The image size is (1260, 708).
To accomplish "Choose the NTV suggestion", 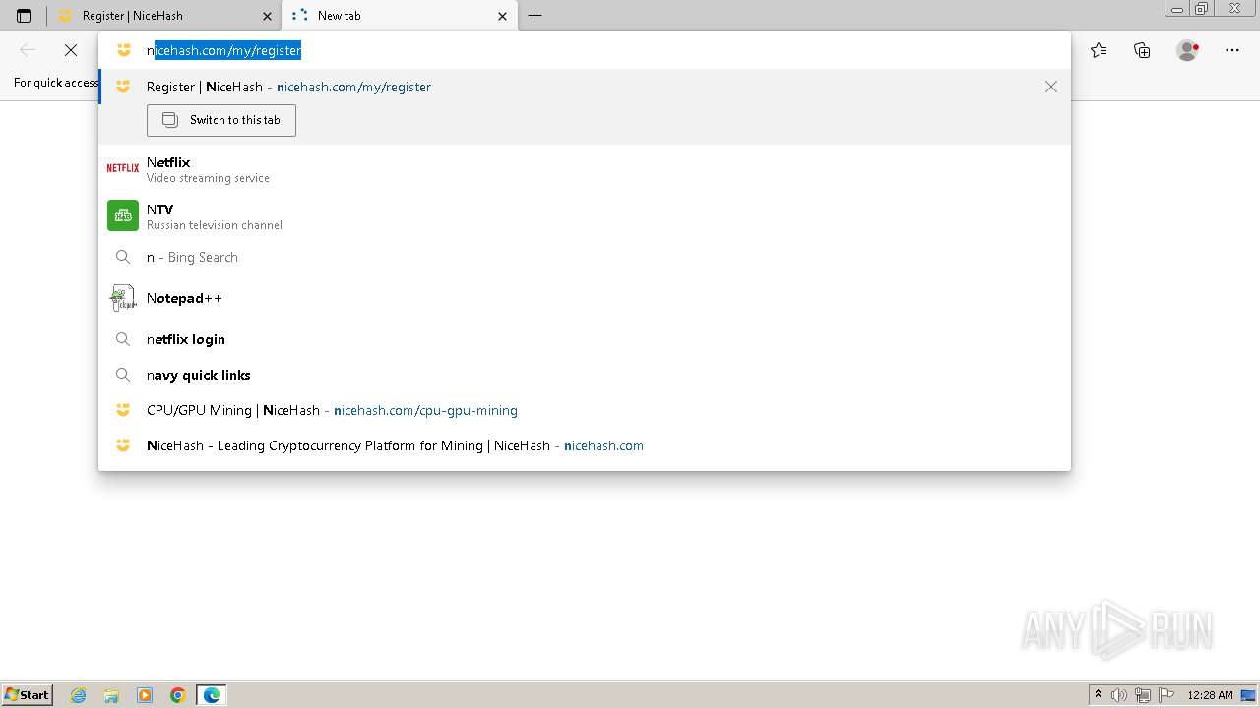I will pyautogui.click(x=585, y=215).
